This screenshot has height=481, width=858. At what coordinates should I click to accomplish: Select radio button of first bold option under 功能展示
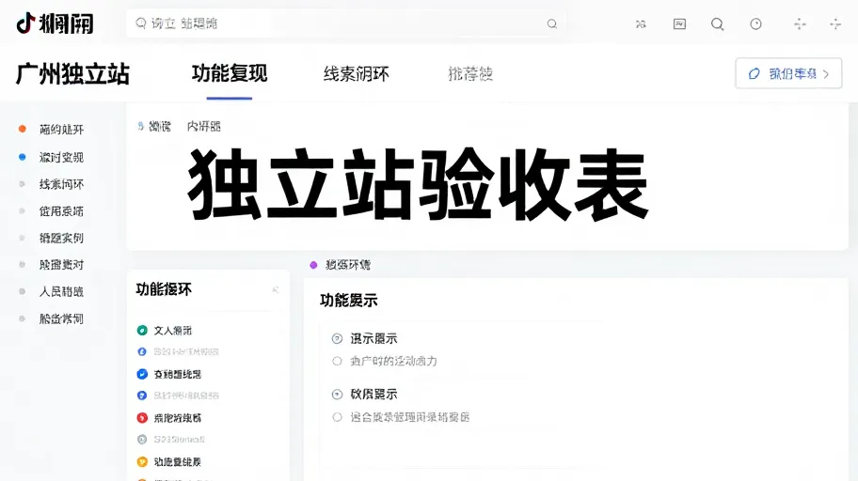click(337, 339)
